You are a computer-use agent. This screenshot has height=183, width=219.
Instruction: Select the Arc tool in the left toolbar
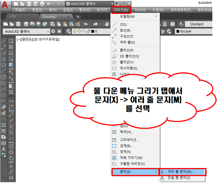(4, 71)
